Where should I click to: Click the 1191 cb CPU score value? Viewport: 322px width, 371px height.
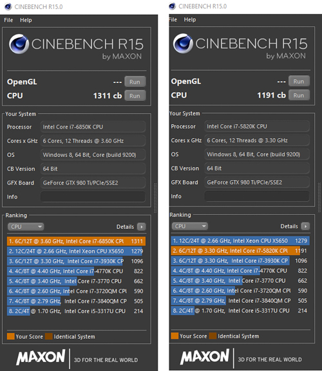point(272,95)
